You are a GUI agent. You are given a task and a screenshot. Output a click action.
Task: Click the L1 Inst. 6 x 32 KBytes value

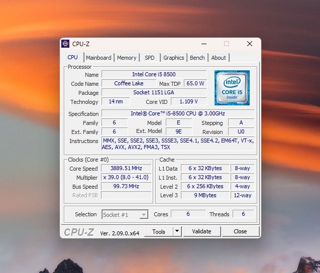(205, 177)
